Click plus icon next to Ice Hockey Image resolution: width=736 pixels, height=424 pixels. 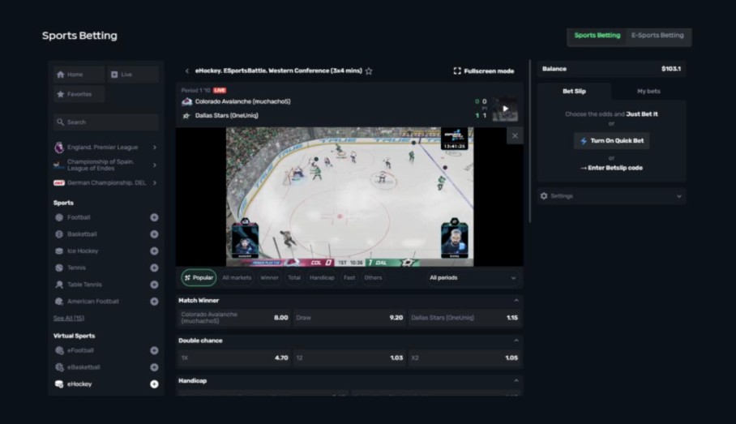[x=154, y=251]
